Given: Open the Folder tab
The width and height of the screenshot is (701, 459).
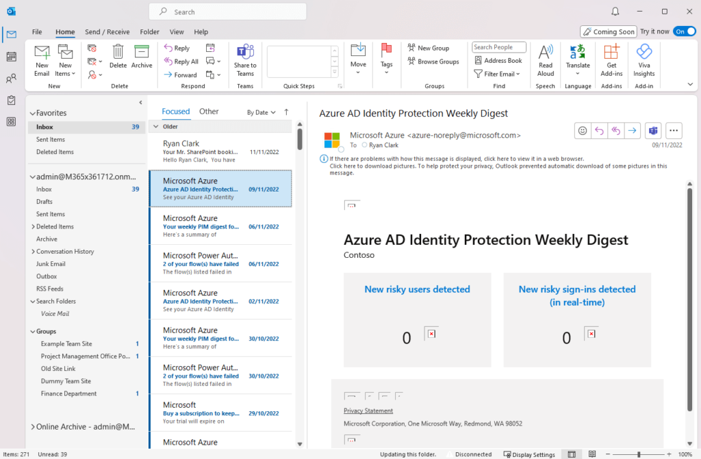Looking at the screenshot, I should pos(149,31).
